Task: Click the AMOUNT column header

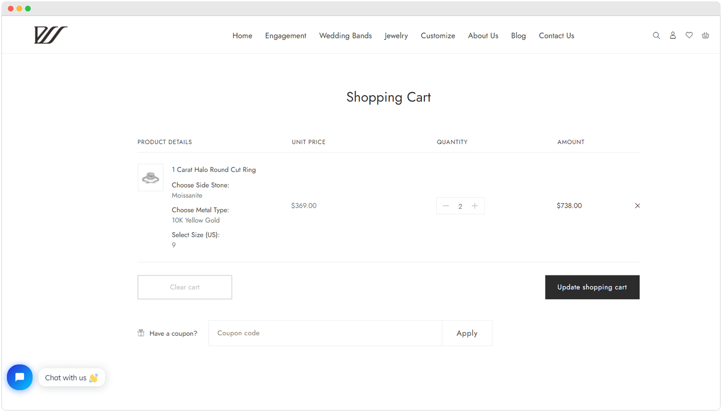Action: (x=571, y=142)
